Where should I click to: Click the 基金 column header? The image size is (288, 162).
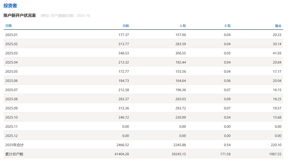(x=278, y=25)
